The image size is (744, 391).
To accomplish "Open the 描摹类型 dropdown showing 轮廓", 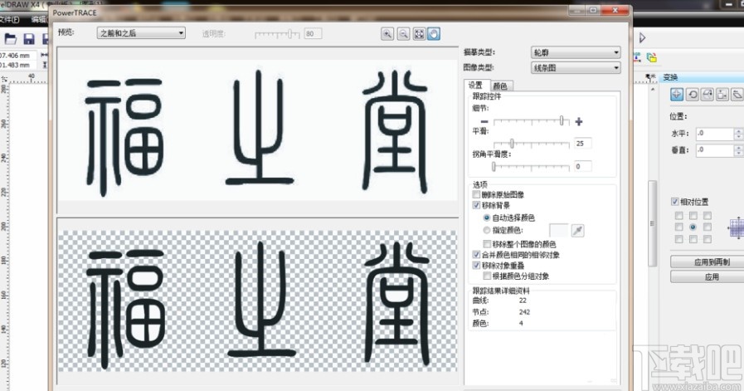I will pyautogui.click(x=575, y=52).
